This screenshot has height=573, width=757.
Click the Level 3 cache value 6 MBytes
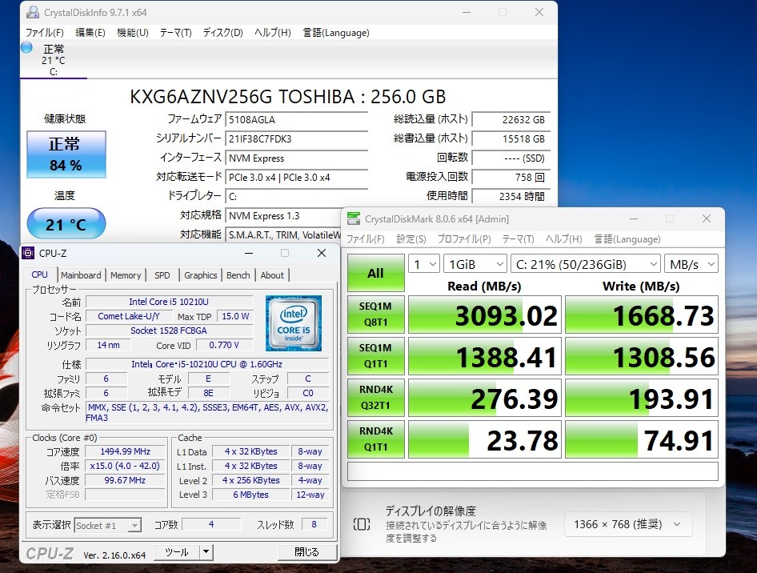click(250, 495)
